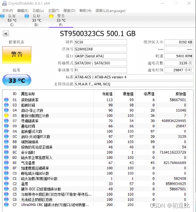Select the 读取错误率 attribute name
Image resolution: width=196 pixels, height=212 pixels.
30,100
